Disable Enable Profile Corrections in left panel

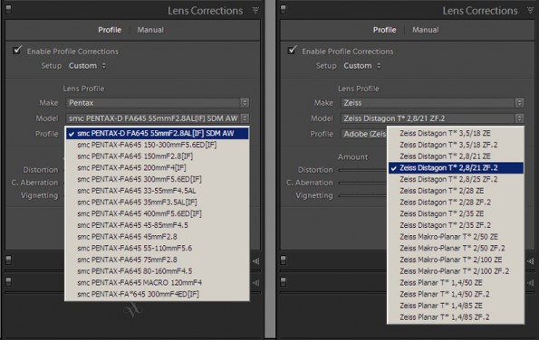pos(17,50)
